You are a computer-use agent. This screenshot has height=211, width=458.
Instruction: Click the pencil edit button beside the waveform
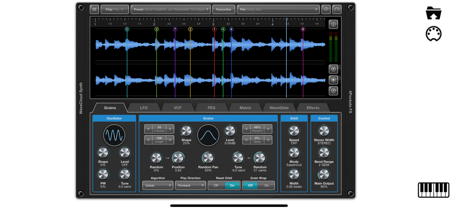333,91
